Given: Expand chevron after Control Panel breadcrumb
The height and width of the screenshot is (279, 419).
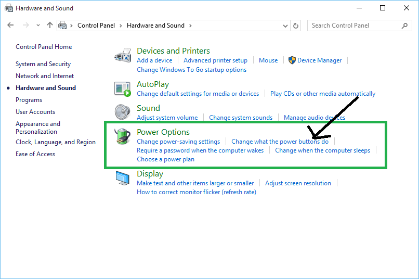Looking at the screenshot, I should point(121,26).
